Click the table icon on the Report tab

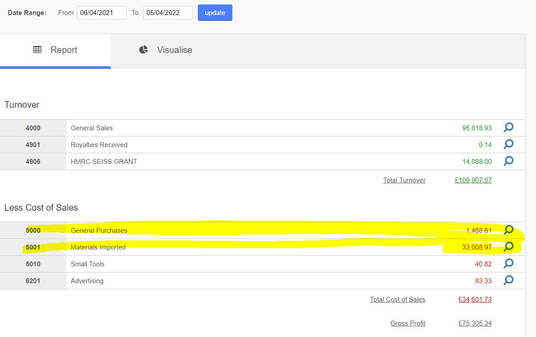37,50
